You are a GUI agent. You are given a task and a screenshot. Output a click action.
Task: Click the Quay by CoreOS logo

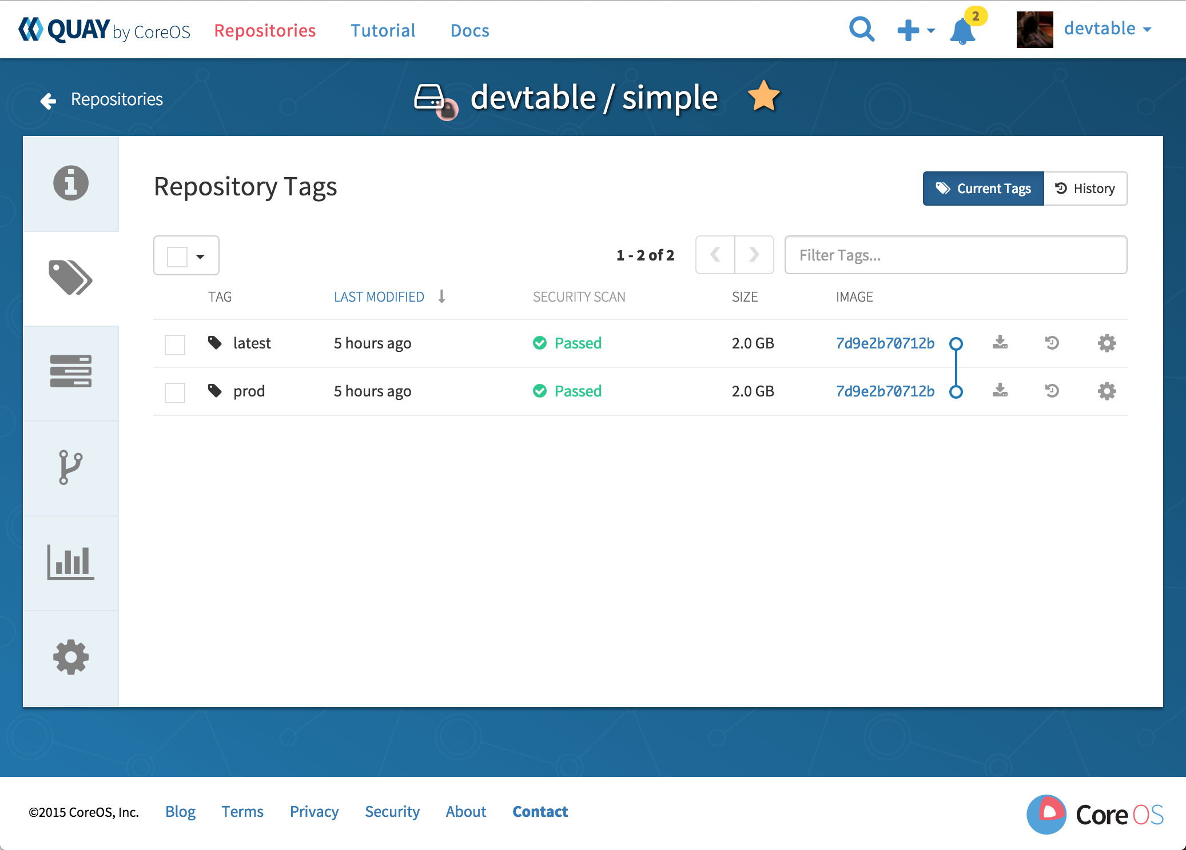[104, 30]
